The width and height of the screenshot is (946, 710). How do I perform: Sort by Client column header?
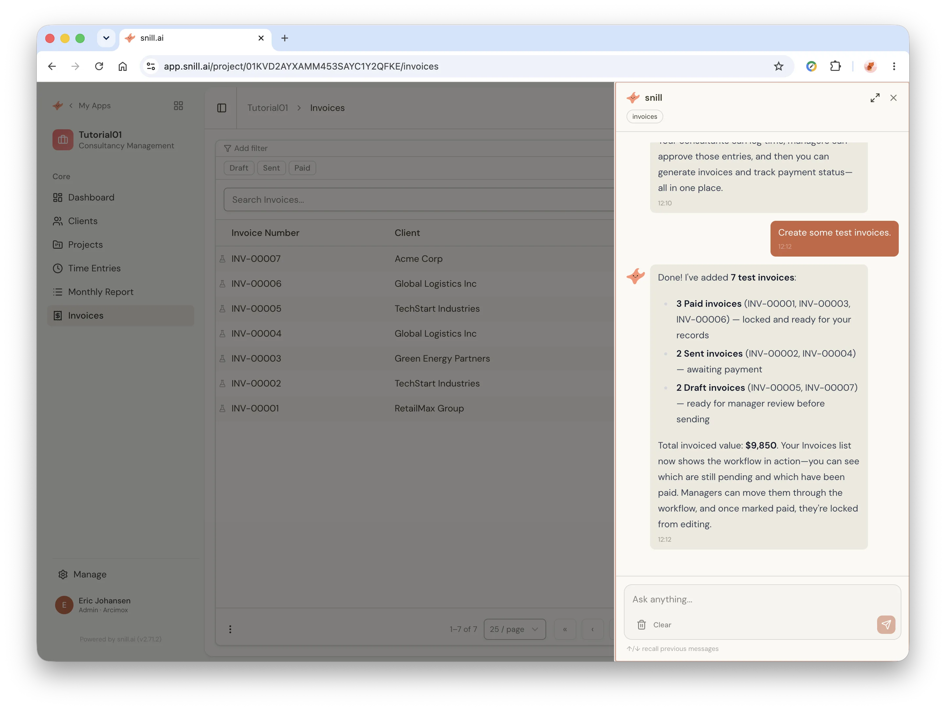(407, 233)
